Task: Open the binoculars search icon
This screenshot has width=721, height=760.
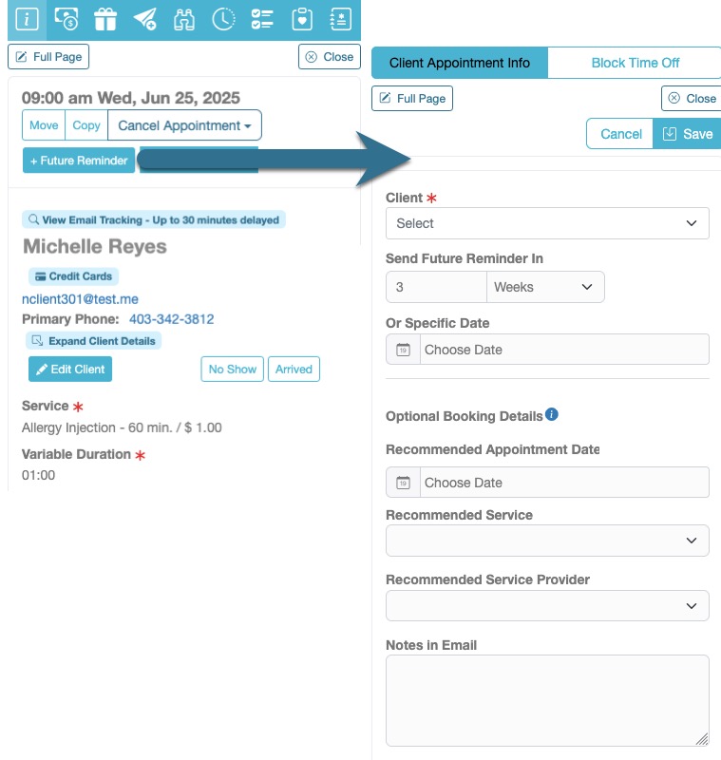Action: tap(184, 18)
